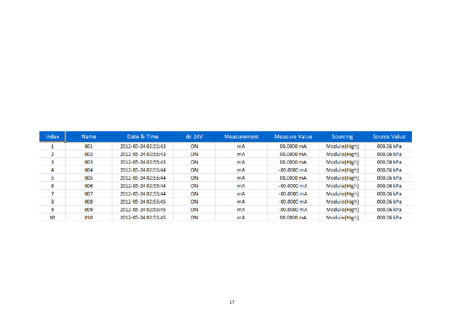Select the Measurement column header
The height and width of the screenshot is (328, 464).
(241, 137)
